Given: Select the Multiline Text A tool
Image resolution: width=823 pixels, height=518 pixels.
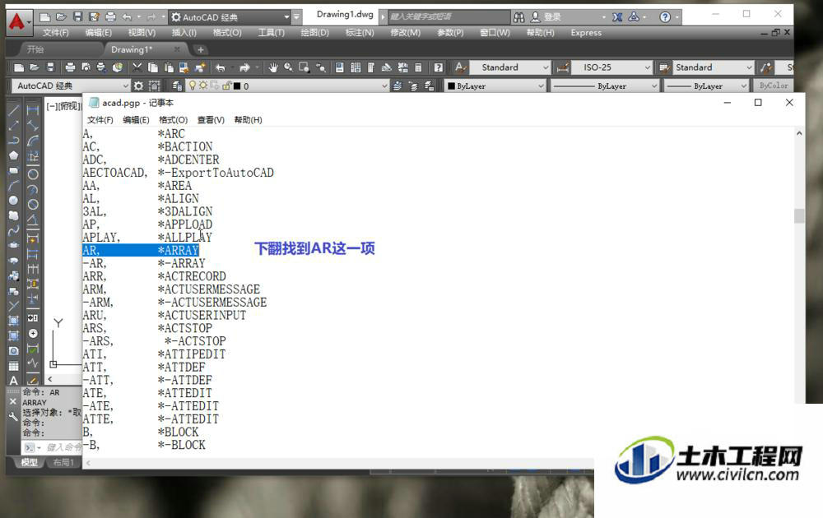Looking at the screenshot, I should click(x=14, y=381).
